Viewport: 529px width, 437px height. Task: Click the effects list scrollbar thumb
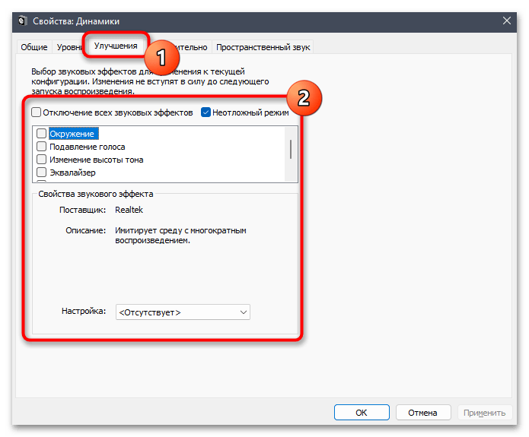(x=291, y=149)
